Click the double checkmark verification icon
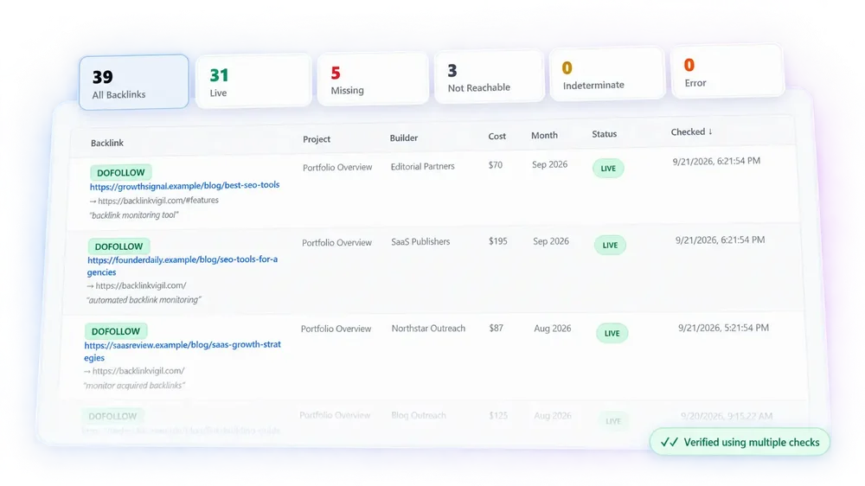Viewport: 865px width, 486px height. click(670, 442)
